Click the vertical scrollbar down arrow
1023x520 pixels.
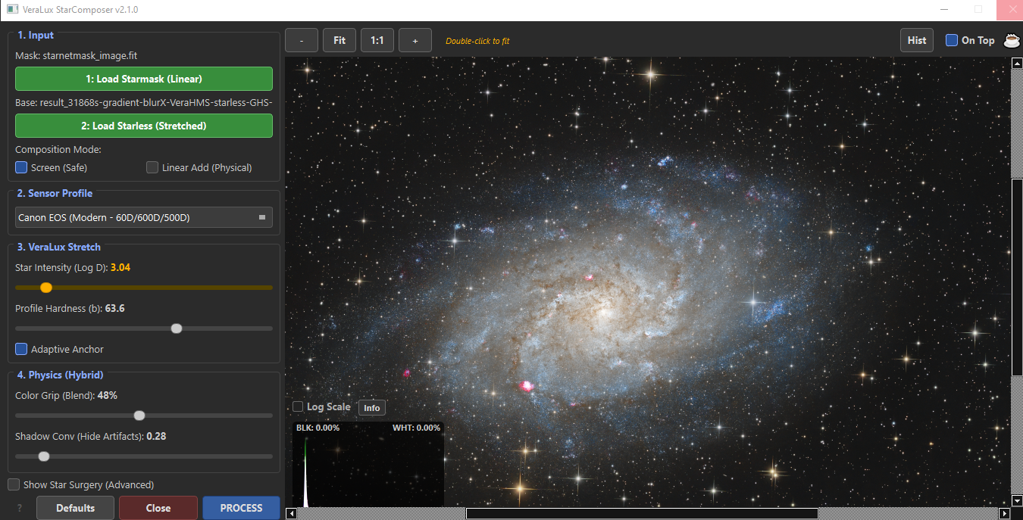[x=1017, y=501]
